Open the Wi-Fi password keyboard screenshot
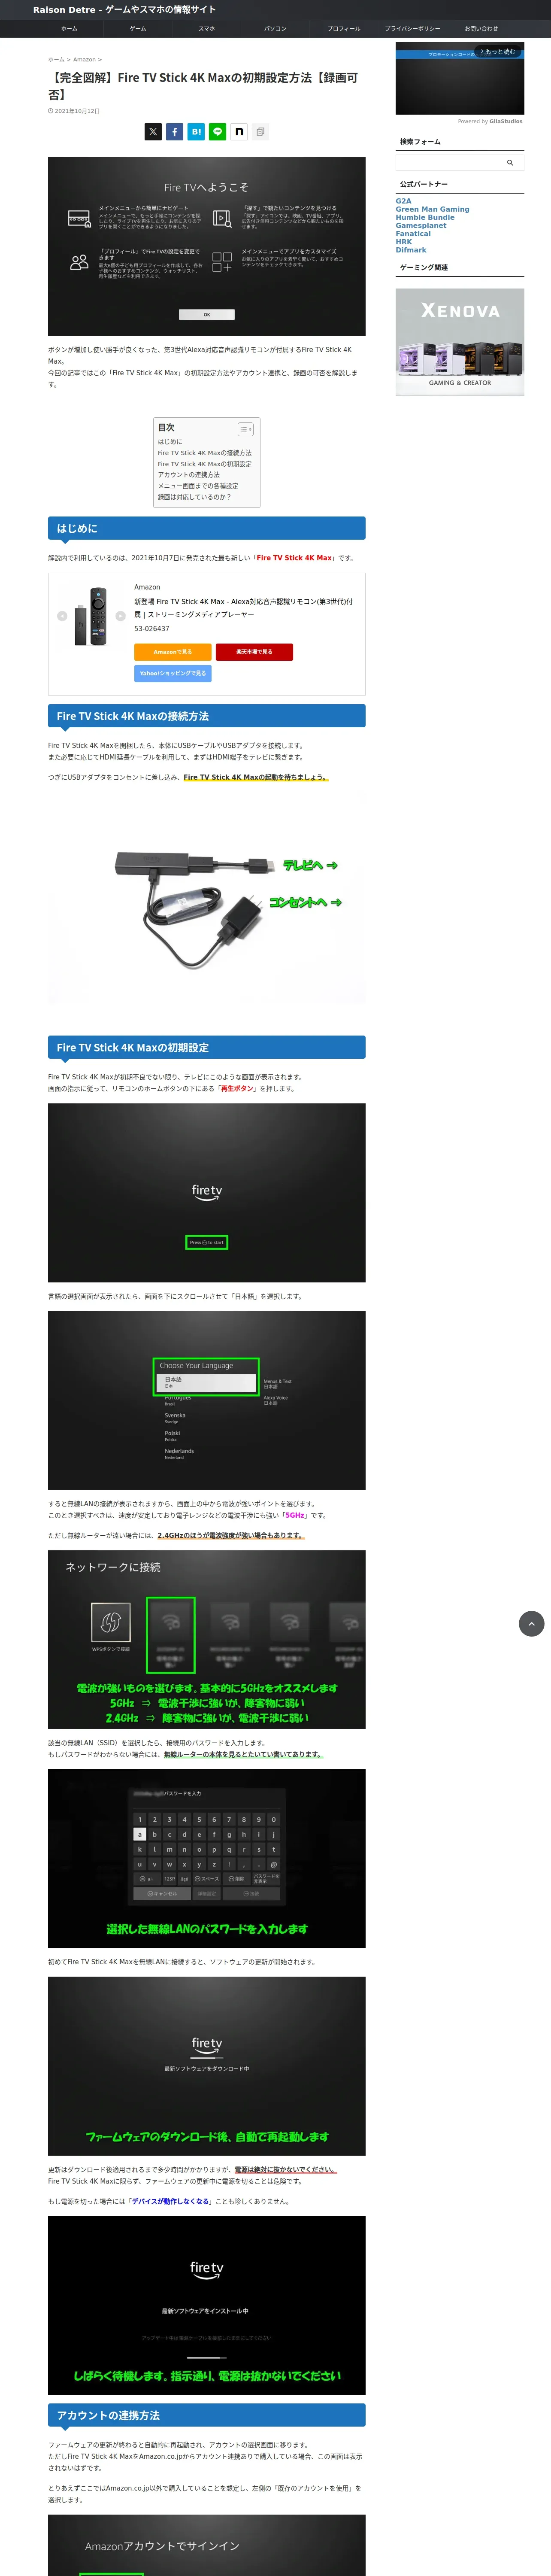551x2576 pixels. click(x=207, y=1859)
